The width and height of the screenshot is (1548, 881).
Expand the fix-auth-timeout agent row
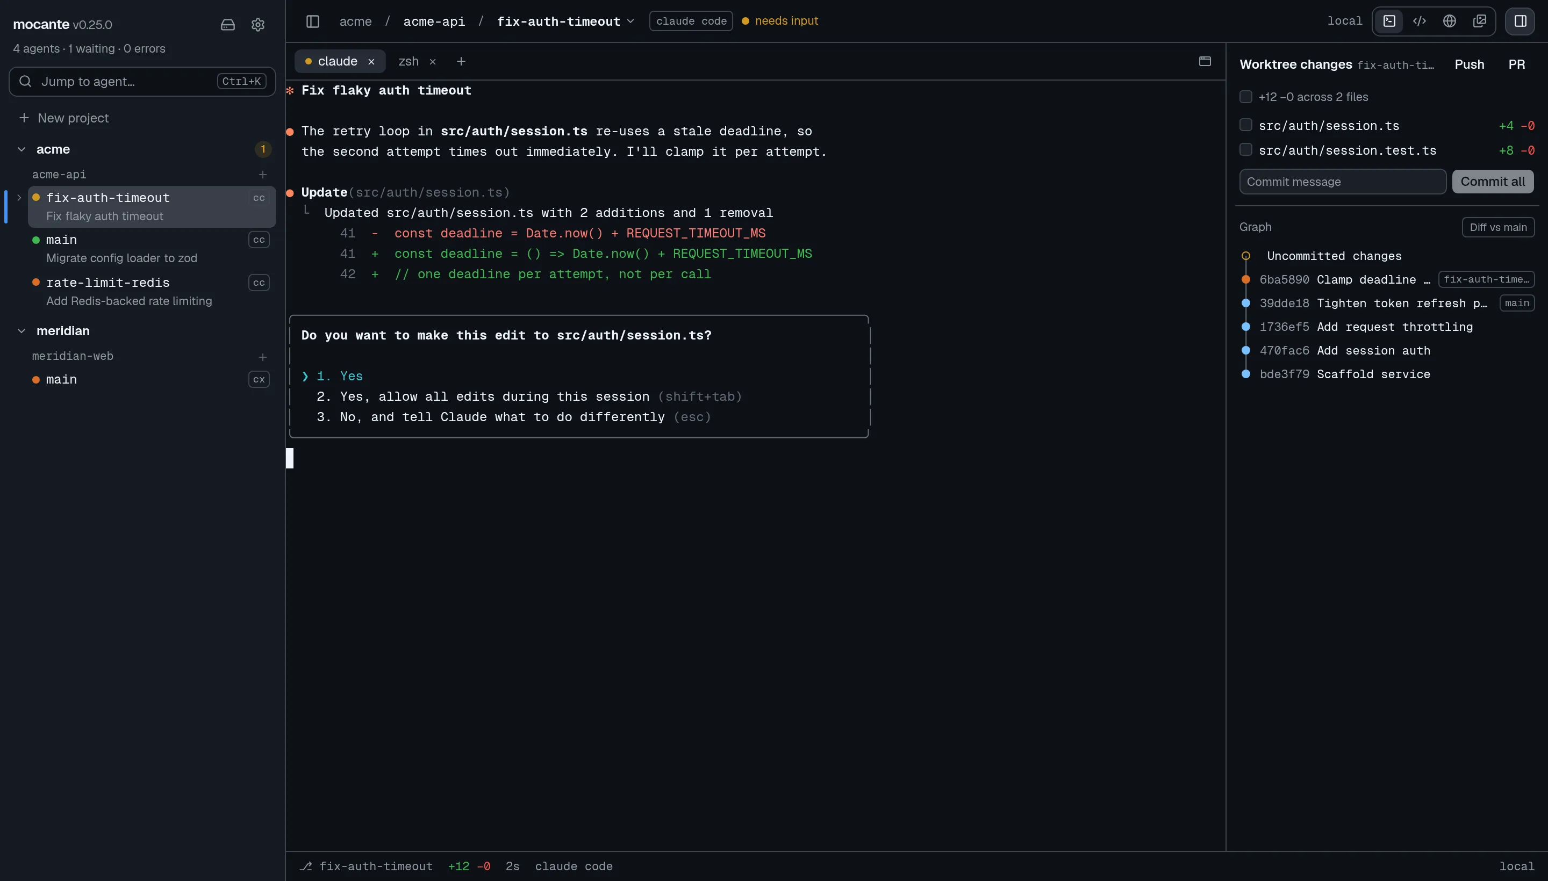19,197
